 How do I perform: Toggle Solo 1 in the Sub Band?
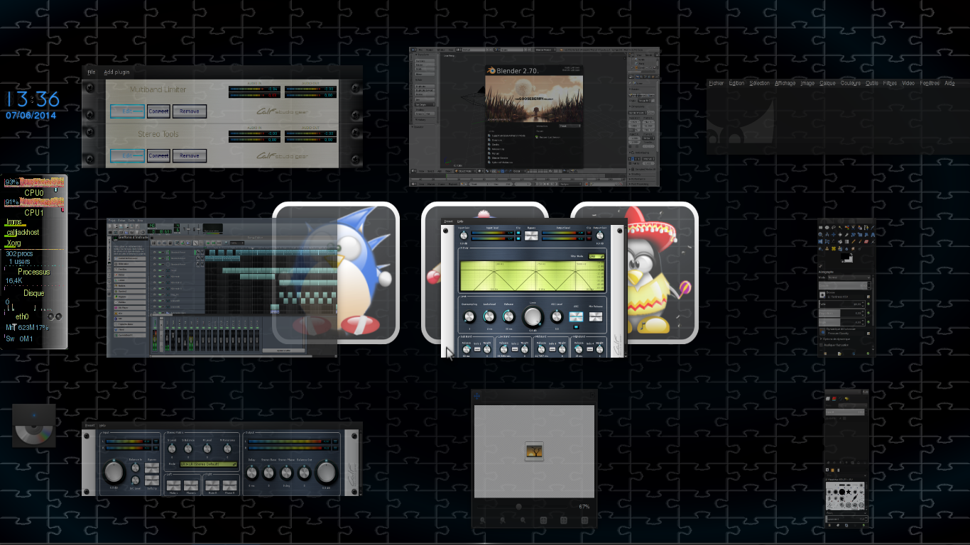(x=478, y=349)
